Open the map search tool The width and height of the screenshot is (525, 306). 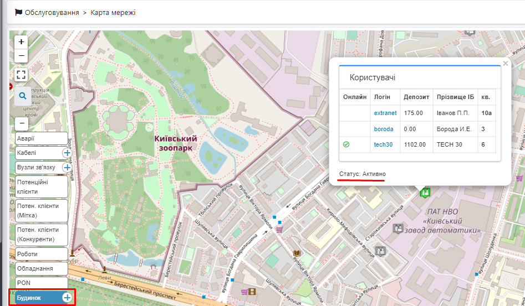point(23,96)
